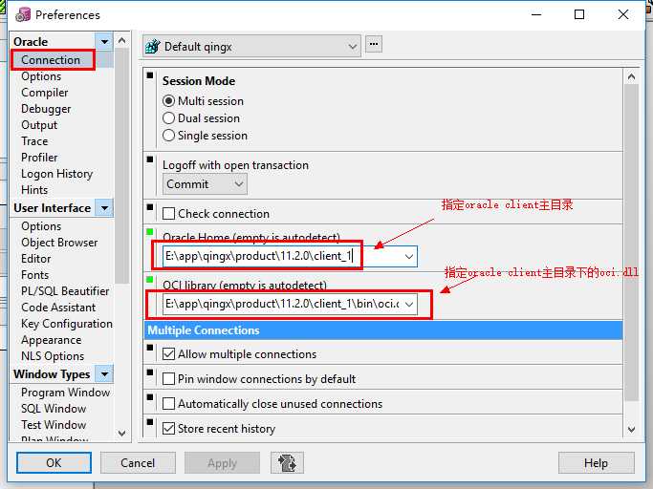Click the category list scroll down arrow

tap(122, 434)
